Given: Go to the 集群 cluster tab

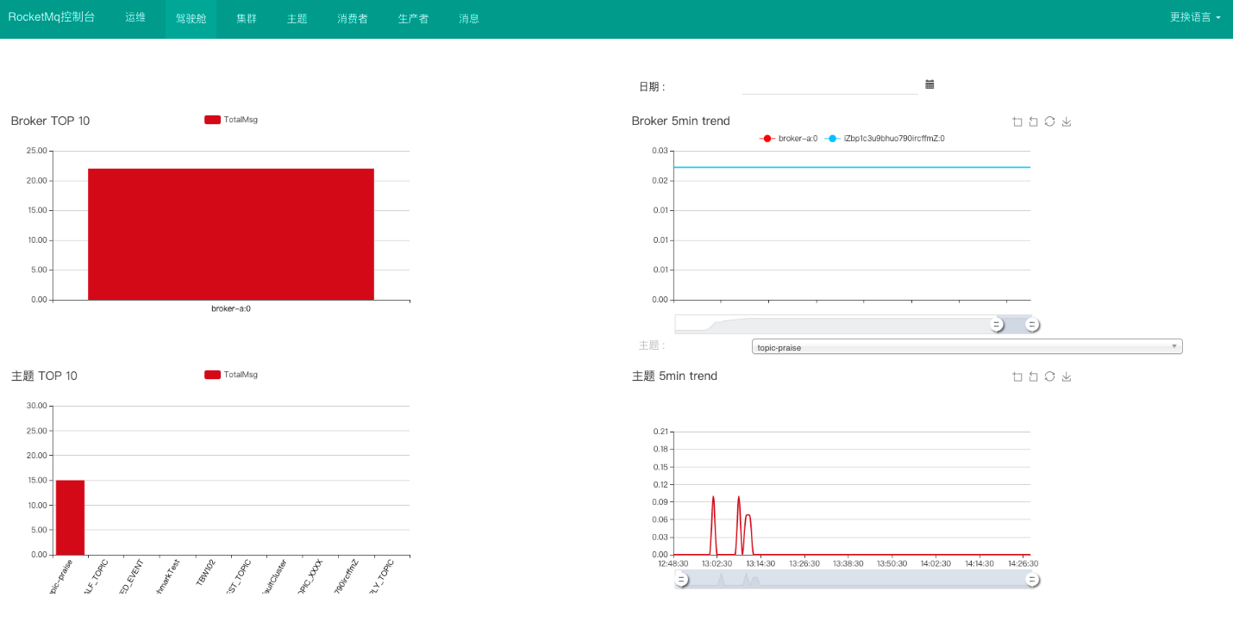Looking at the screenshot, I should (247, 18).
